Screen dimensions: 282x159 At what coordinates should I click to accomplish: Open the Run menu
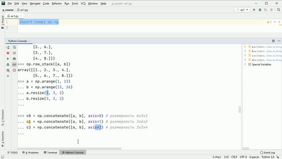pos(67,4)
